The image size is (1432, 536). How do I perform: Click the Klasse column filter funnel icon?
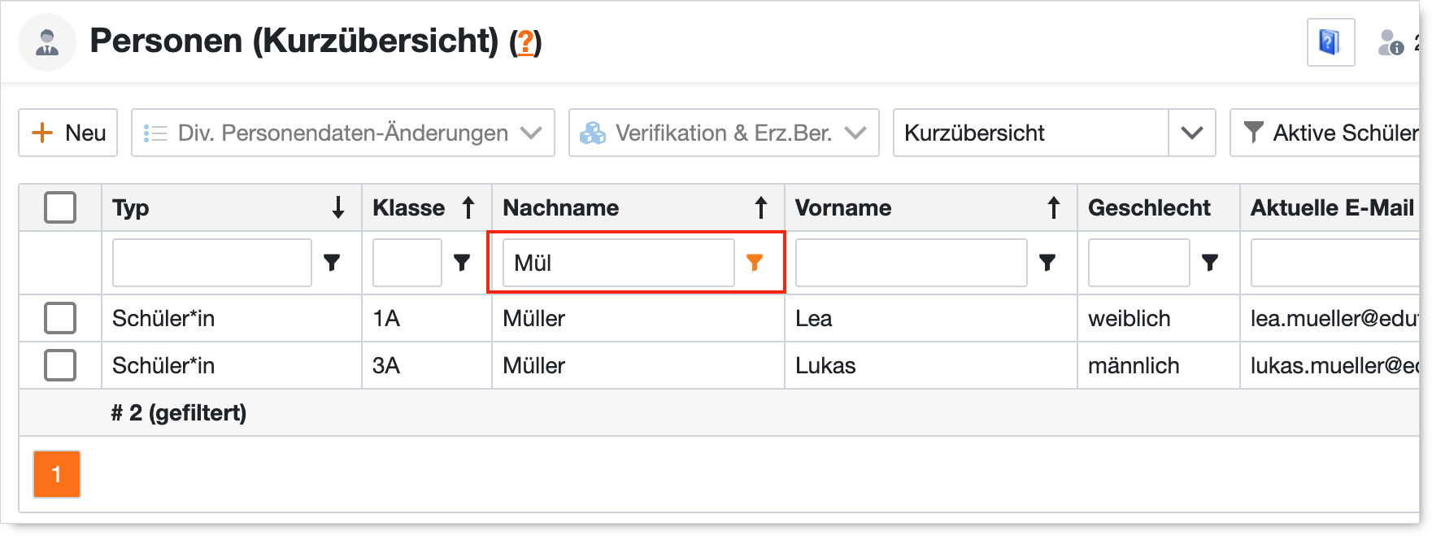point(462,262)
